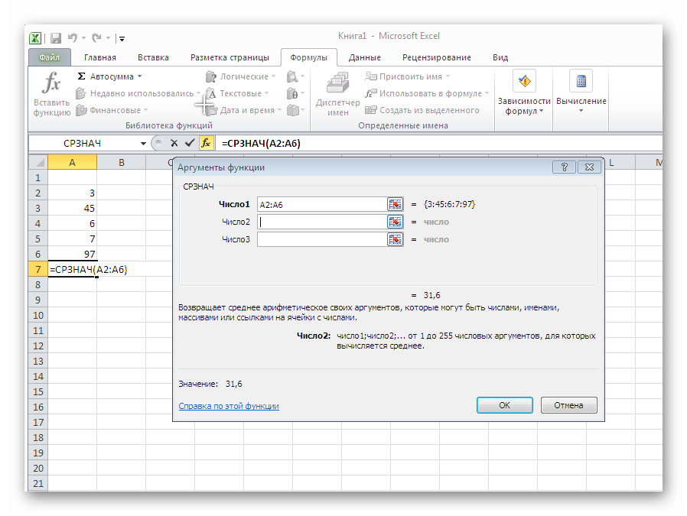
Task: Open Справка по этой функции link
Action: (x=230, y=405)
